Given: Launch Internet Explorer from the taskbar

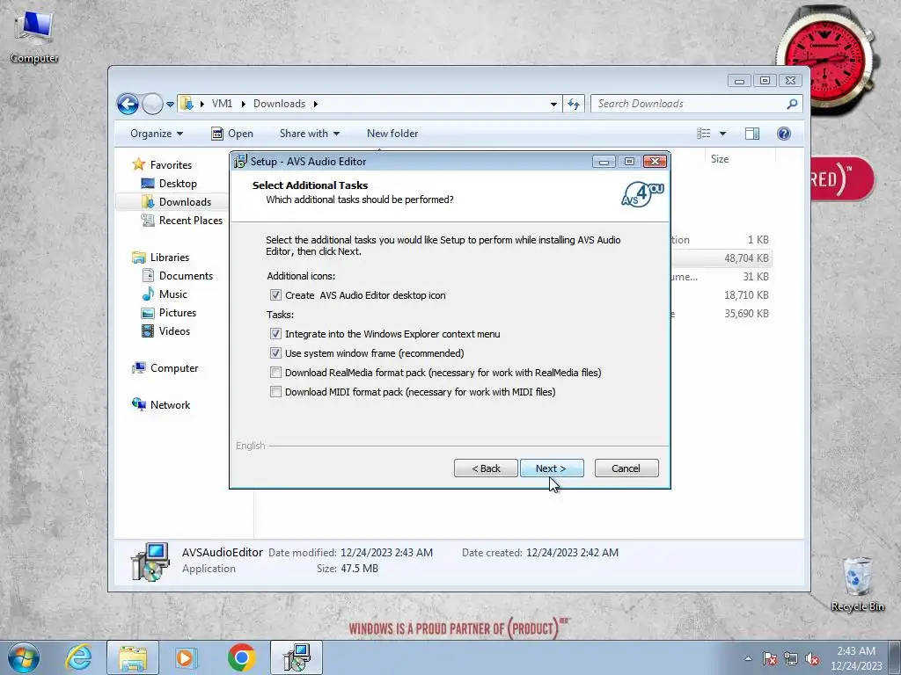Looking at the screenshot, I should [78, 657].
